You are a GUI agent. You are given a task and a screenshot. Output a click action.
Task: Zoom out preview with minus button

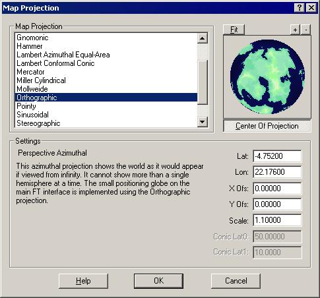305,30
